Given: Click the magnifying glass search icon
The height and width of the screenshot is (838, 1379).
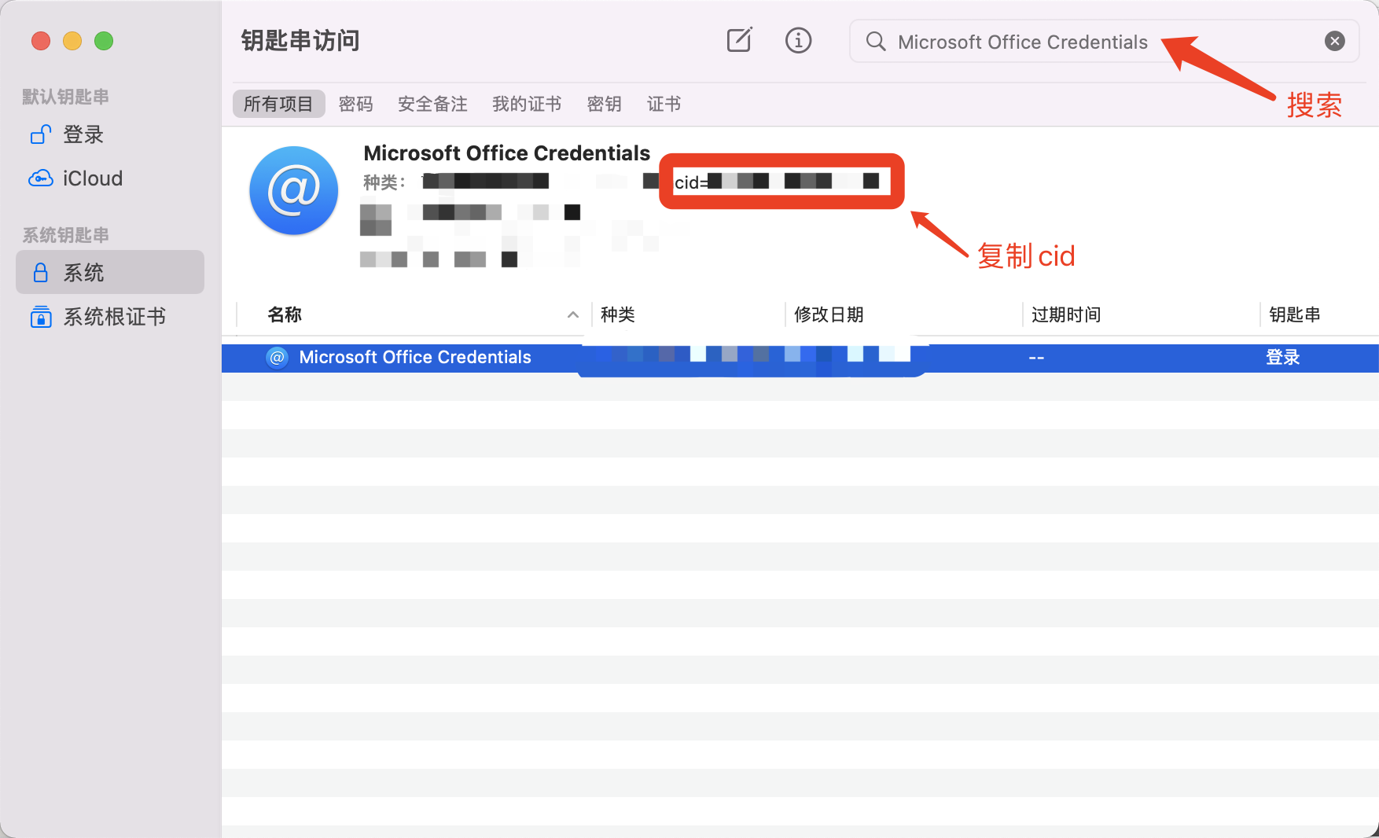Looking at the screenshot, I should coord(876,41).
